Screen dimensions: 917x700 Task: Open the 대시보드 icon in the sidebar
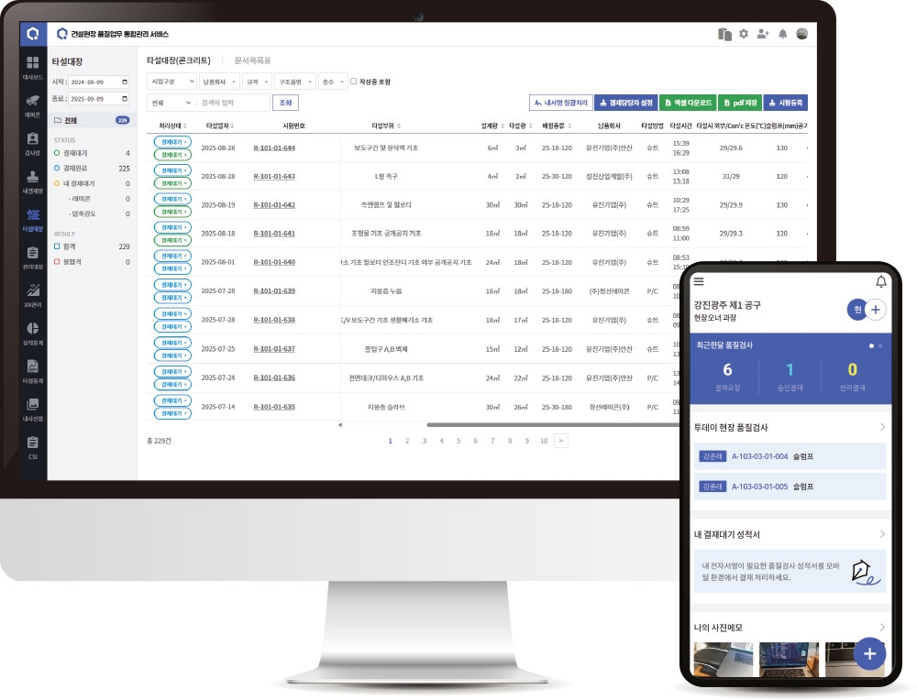click(x=33, y=64)
